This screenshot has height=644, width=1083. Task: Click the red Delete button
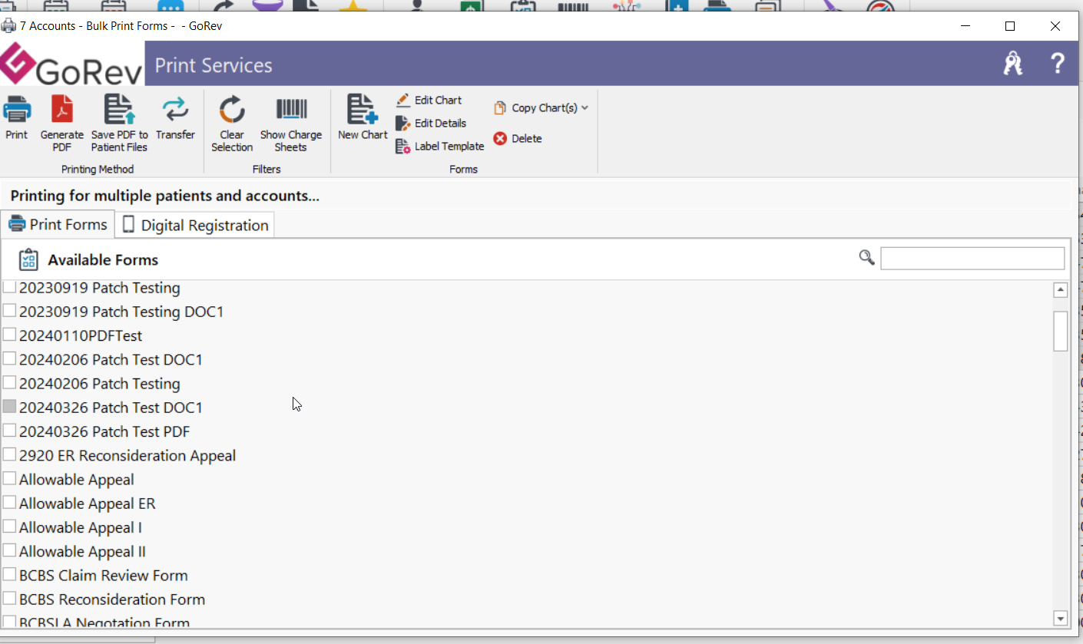point(518,139)
